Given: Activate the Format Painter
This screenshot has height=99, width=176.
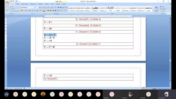Looking at the screenshot, I should [15, 11].
